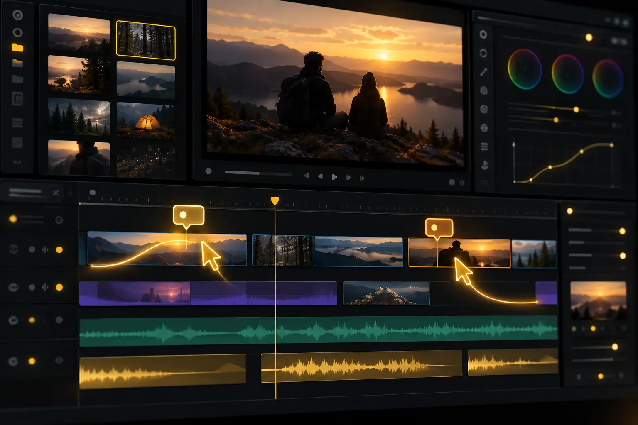The width and height of the screenshot is (638, 425).
Task: Select the eyedropper tool in the color panel
Action: coord(483,72)
